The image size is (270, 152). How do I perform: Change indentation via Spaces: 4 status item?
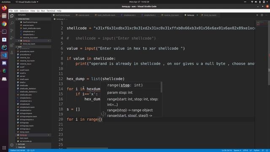pyautogui.click(x=237, y=150)
